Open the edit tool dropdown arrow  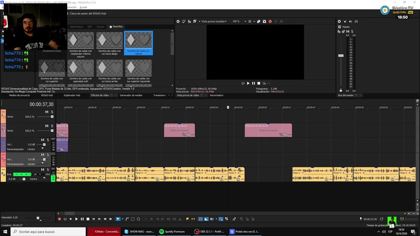click(x=122, y=219)
